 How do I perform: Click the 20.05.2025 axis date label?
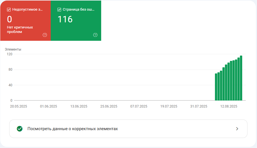18,106
